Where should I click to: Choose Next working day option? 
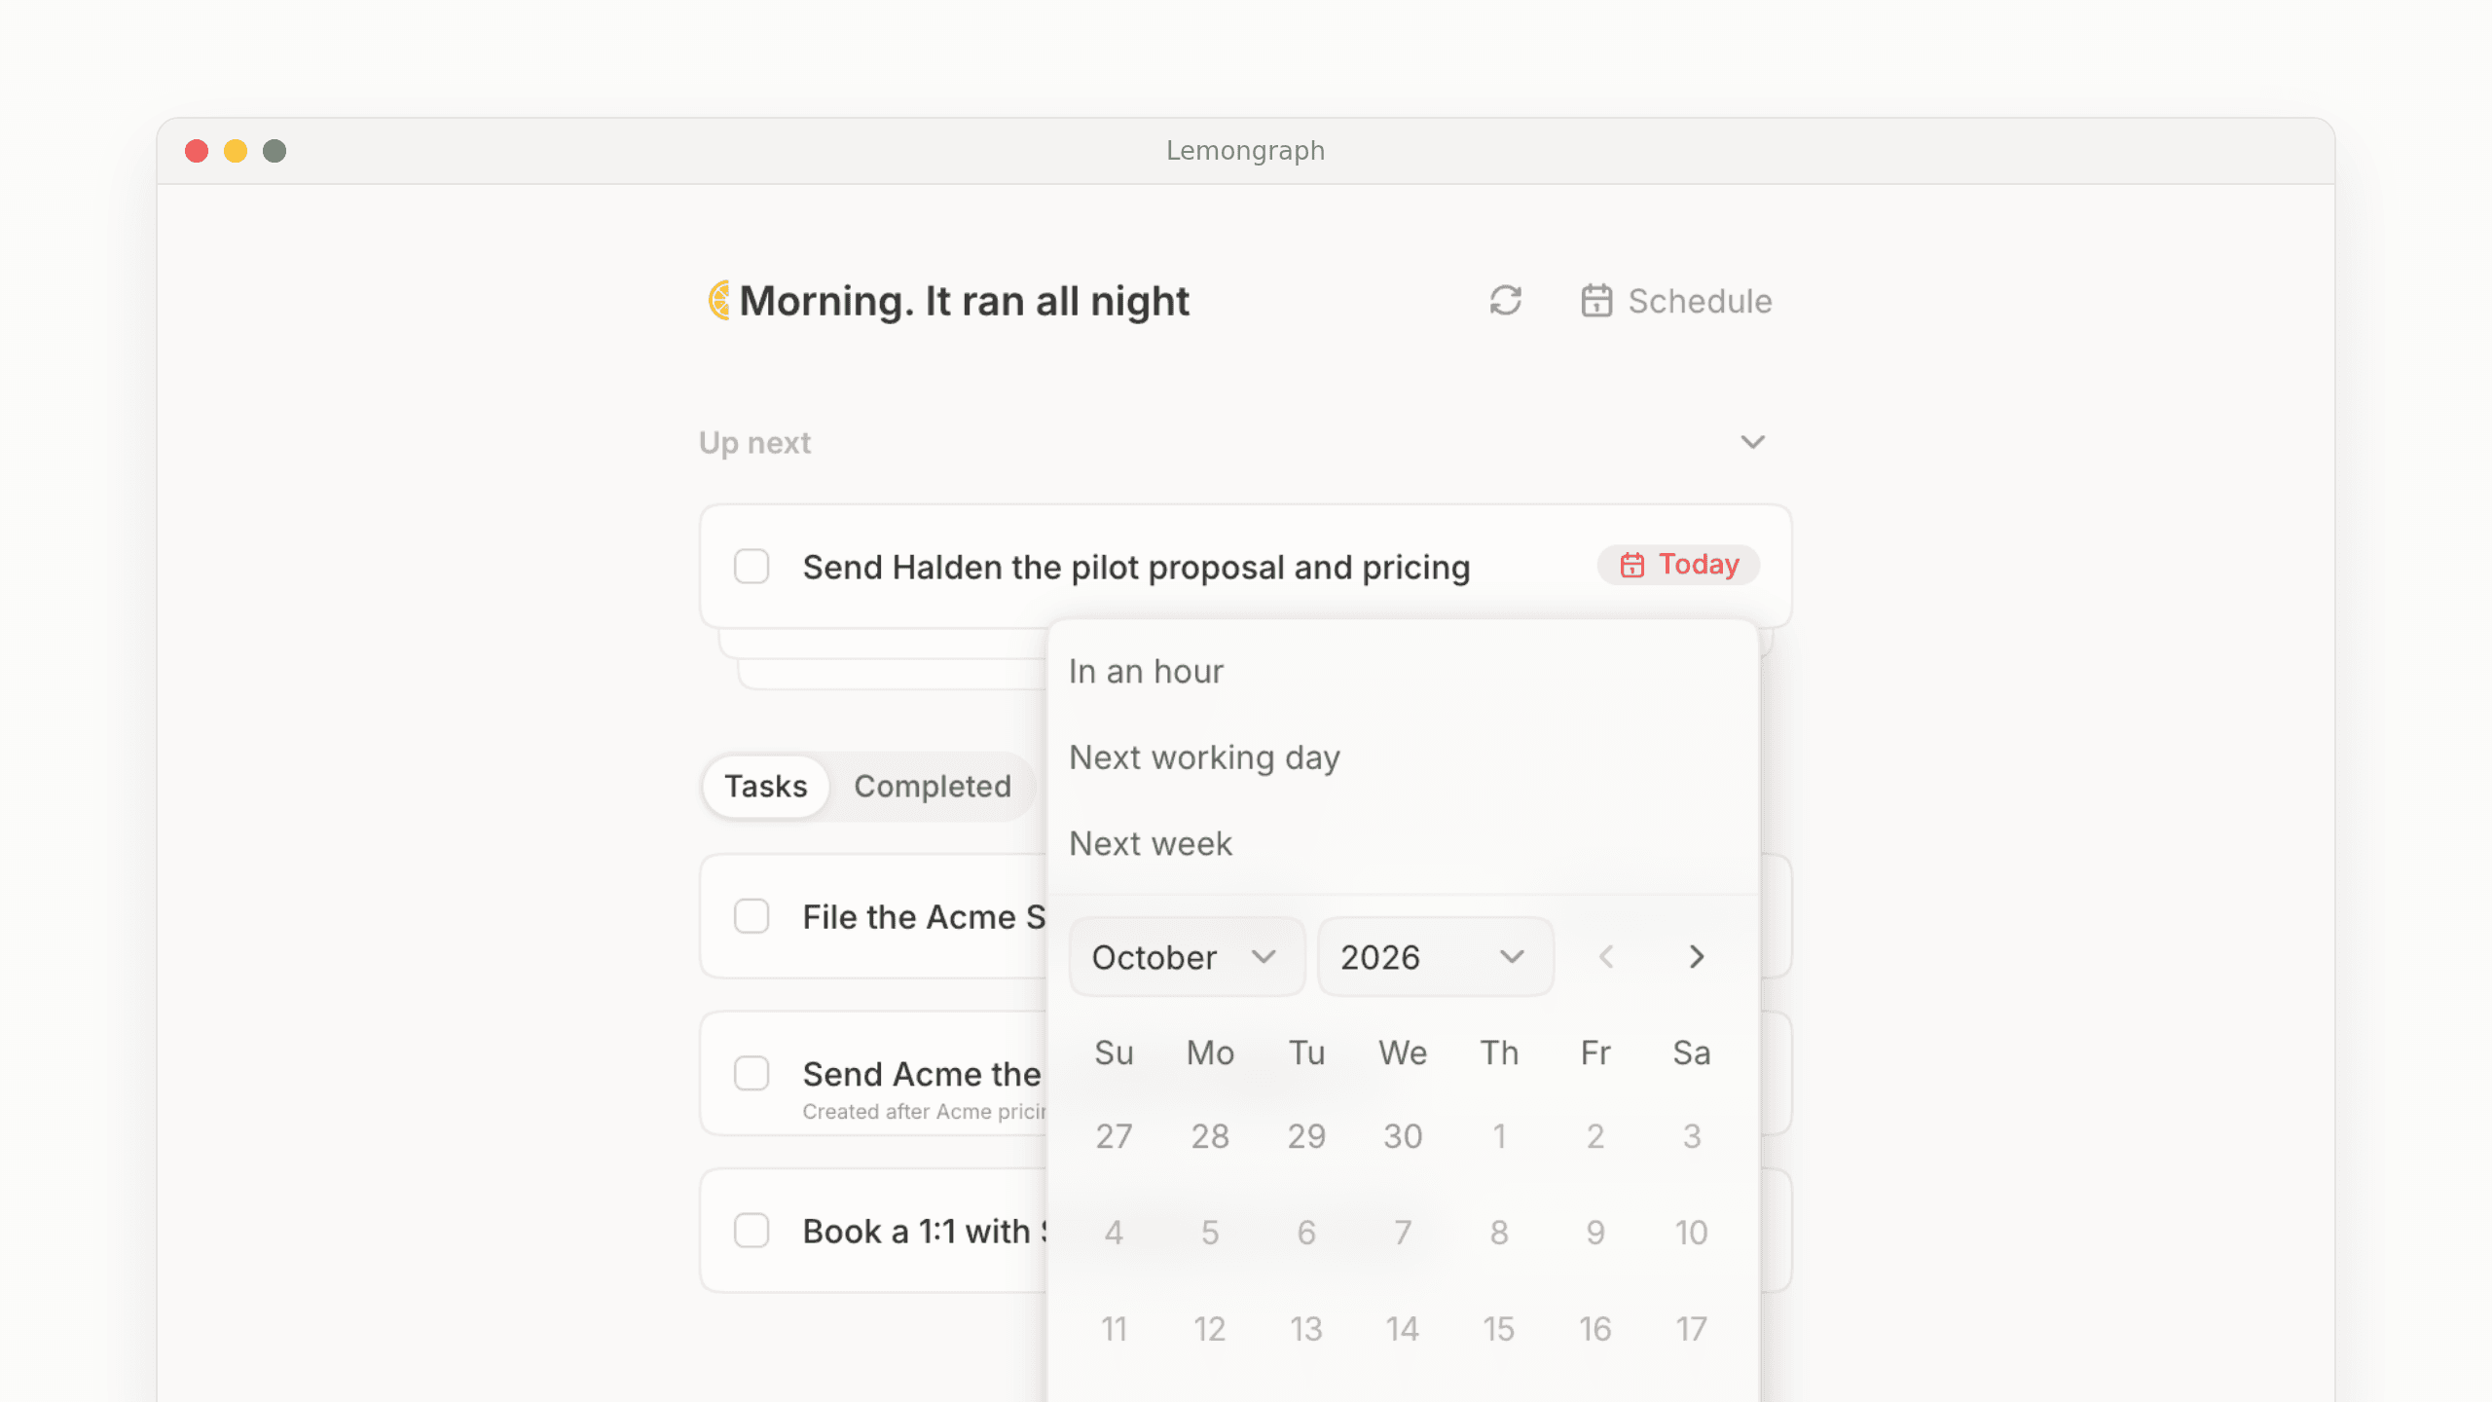[x=1403, y=757]
